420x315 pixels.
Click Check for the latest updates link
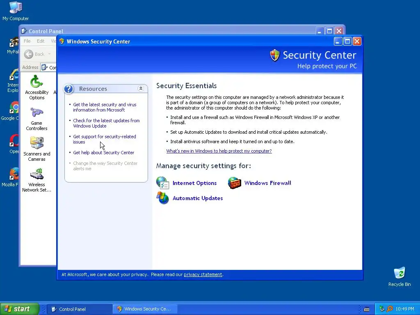point(106,123)
